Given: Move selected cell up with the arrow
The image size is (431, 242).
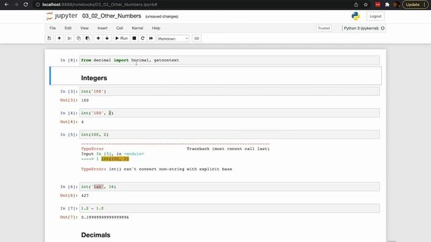Looking at the screenshot, I should (x=98, y=38).
